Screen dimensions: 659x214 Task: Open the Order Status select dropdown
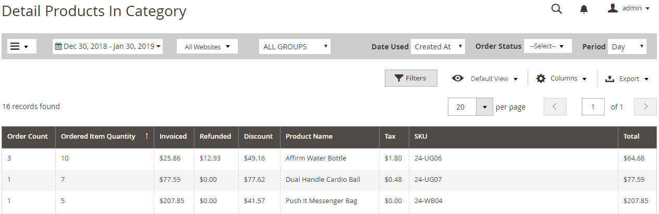tap(547, 46)
